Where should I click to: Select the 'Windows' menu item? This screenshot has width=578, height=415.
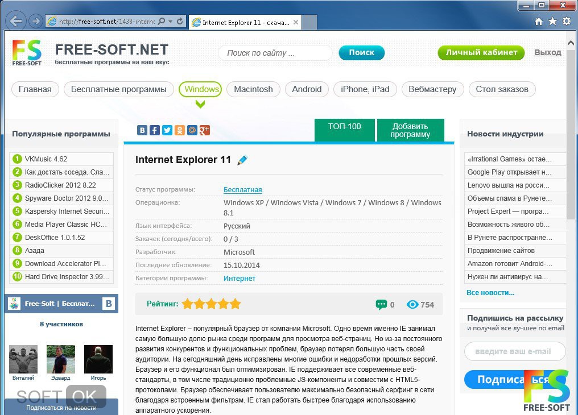pos(200,89)
